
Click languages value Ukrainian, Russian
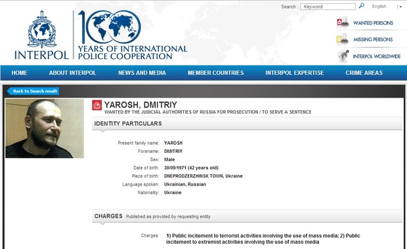185,185
